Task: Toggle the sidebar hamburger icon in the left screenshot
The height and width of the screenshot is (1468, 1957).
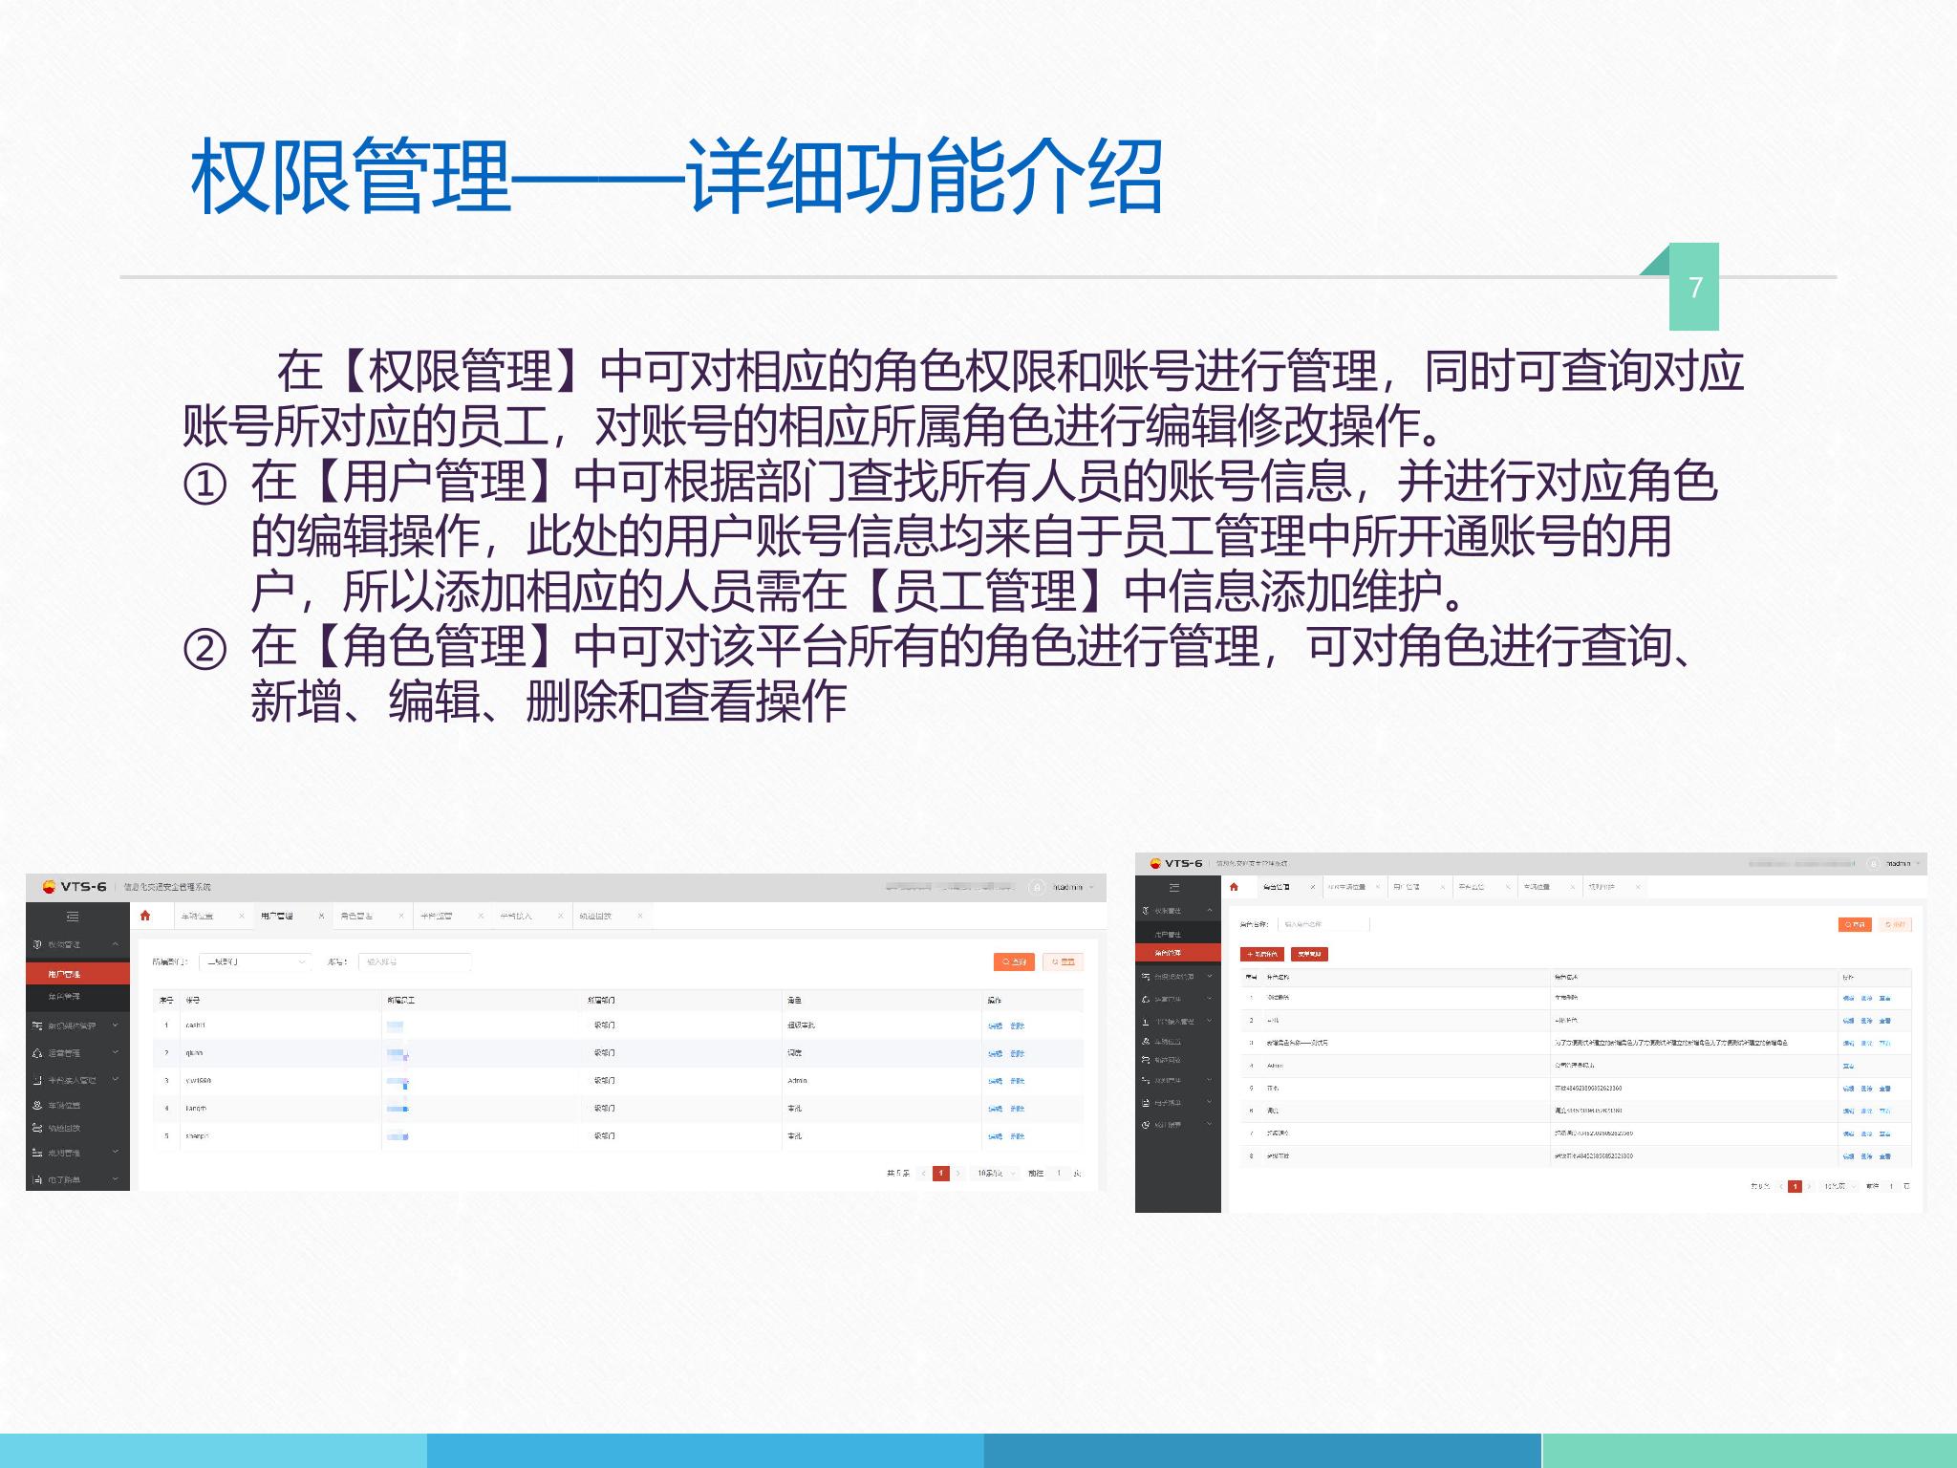Action: (73, 917)
